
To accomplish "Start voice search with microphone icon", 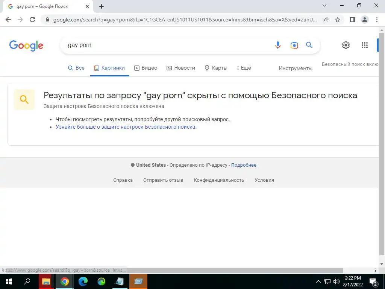I will coord(278,45).
